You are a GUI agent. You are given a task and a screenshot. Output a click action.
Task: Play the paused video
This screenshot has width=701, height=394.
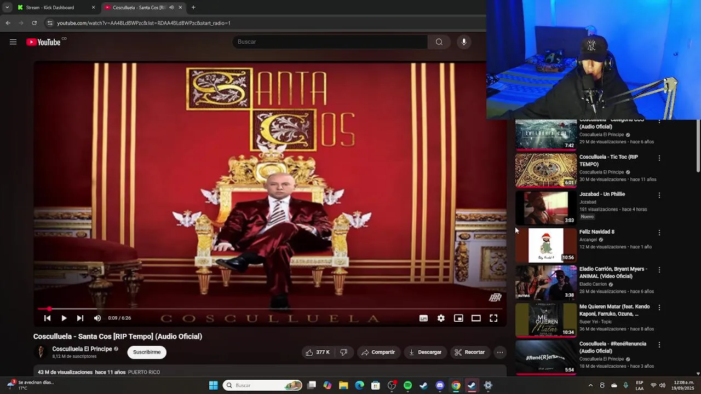(x=64, y=318)
